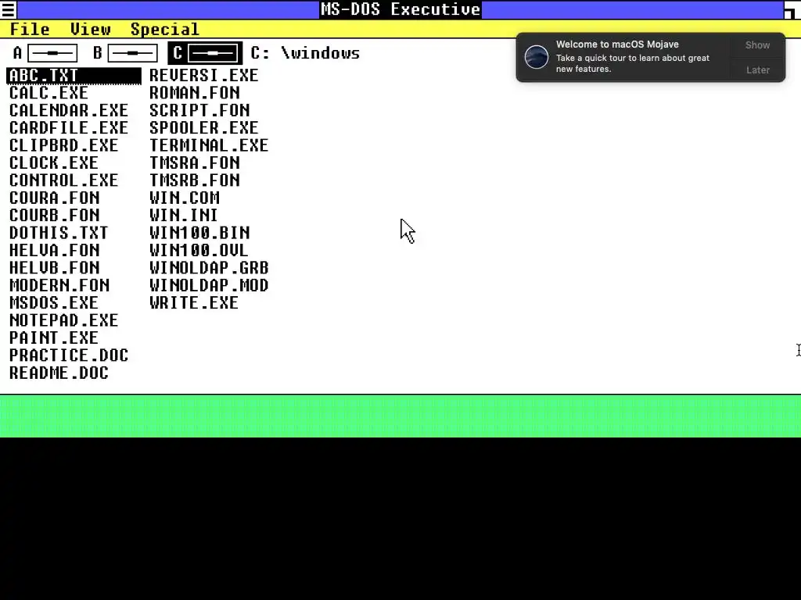Image resolution: width=801 pixels, height=600 pixels.
Task: Click Show on the Mojave notification
Action: tap(757, 45)
